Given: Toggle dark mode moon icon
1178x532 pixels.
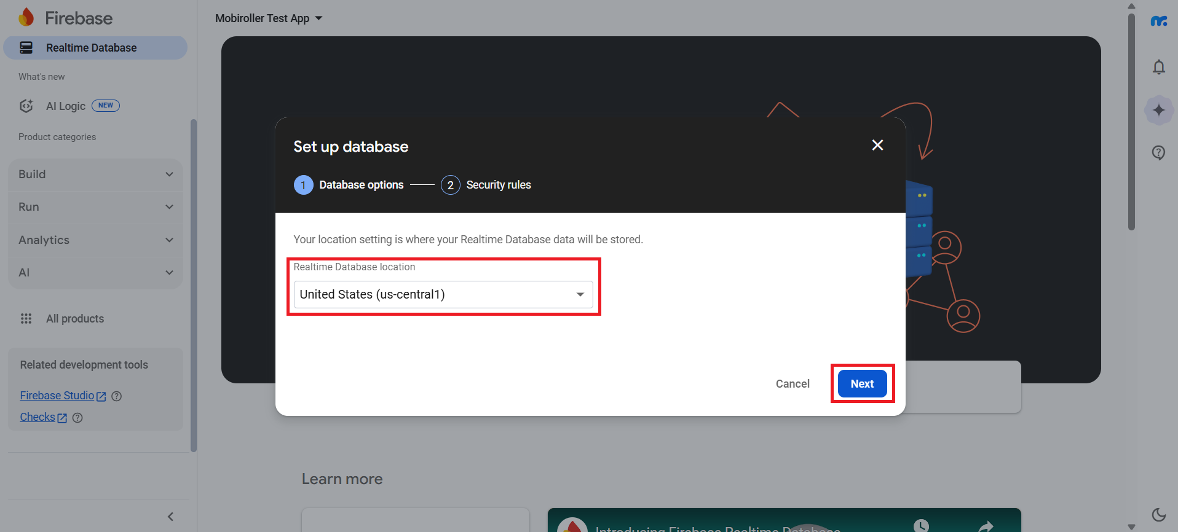Looking at the screenshot, I should tap(1159, 515).
